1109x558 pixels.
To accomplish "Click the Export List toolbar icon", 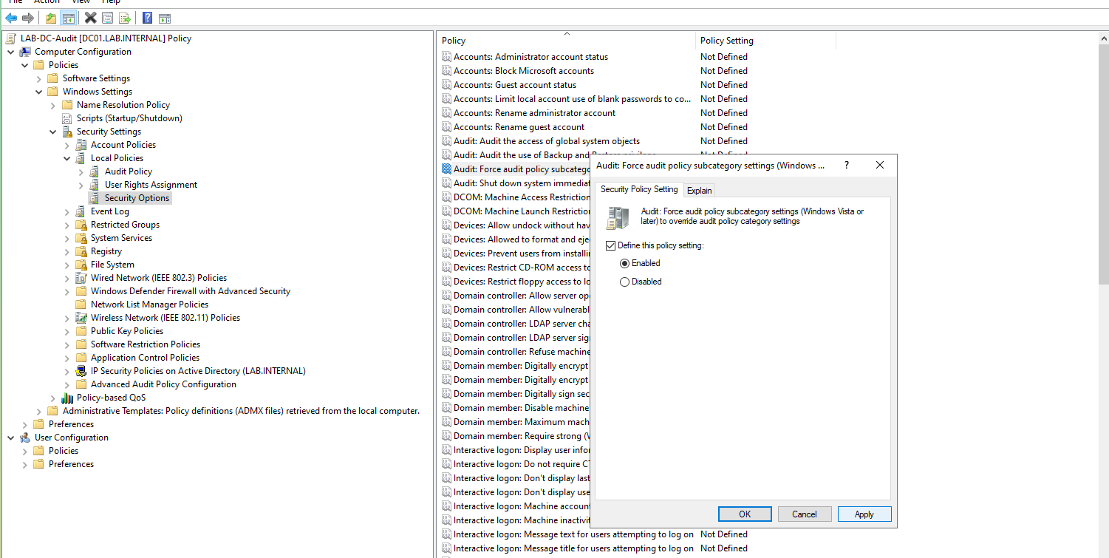I will 125,18.
